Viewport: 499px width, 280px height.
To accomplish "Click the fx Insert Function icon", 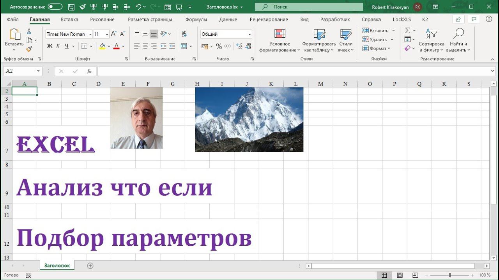I will point(89,71).
